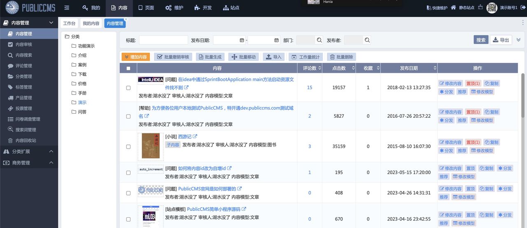Click 工作量统计 toolbar button
The image size is (527, 228).
coord(306,57)
